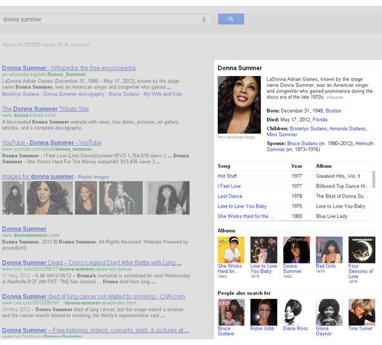Image resolution: width=382 pixels, height=345 pixels.
Task: Click Florida death place link
Action: [x=320, y=120]
